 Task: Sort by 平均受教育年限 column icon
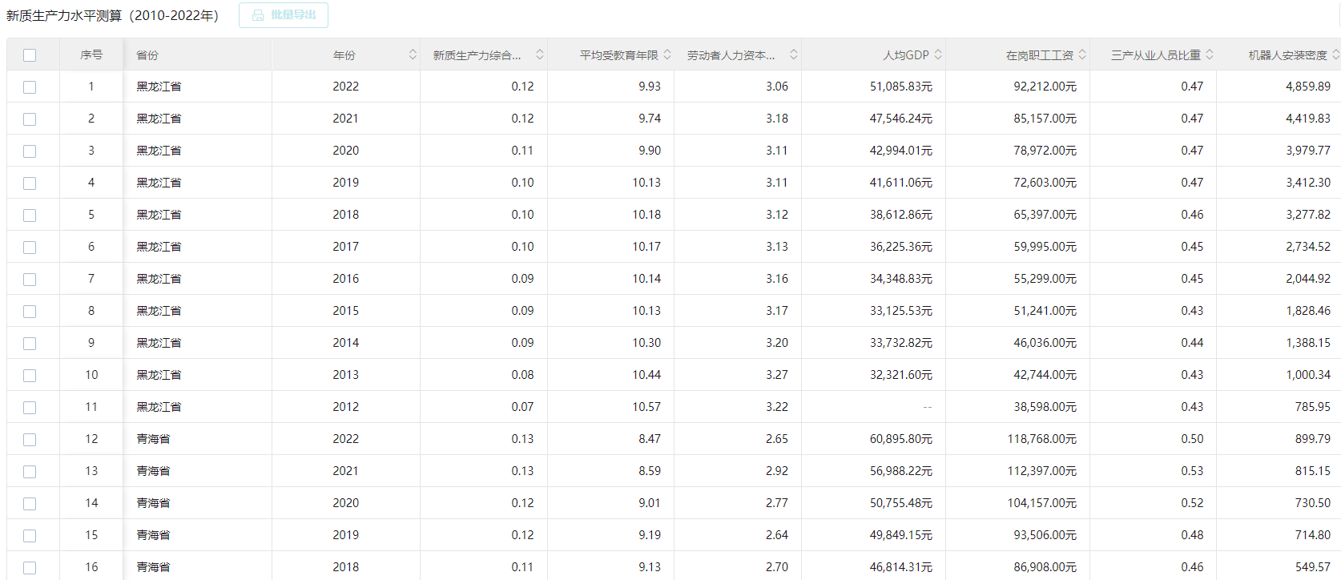click(x=667, y=54)
